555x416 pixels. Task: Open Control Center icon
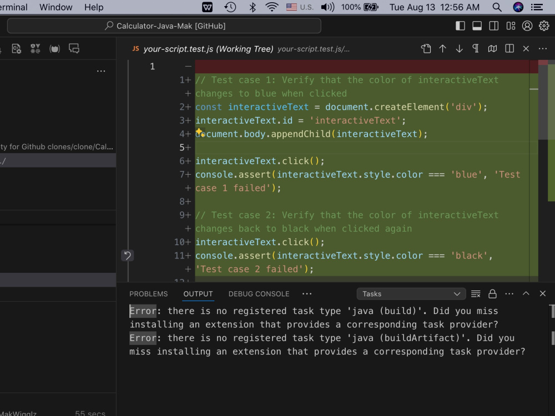tap(537, 7)
